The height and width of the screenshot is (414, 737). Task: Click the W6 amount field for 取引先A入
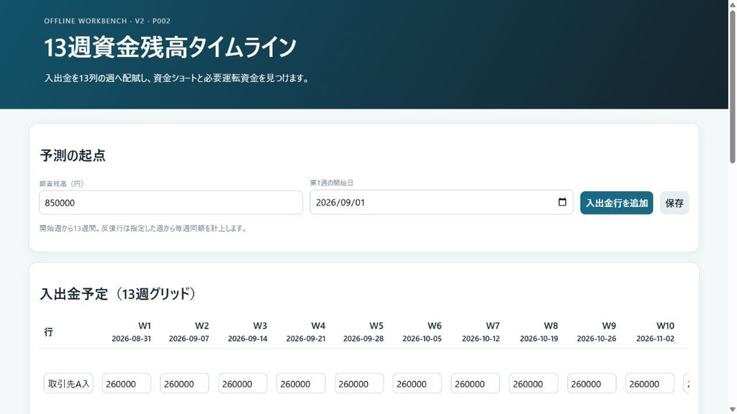[x=417, y=384]
